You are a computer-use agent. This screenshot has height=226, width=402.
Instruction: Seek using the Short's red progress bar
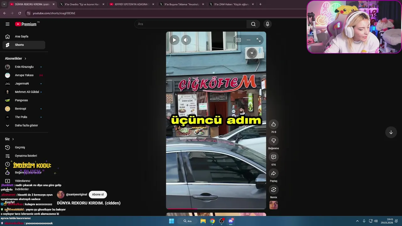(216, 208)
